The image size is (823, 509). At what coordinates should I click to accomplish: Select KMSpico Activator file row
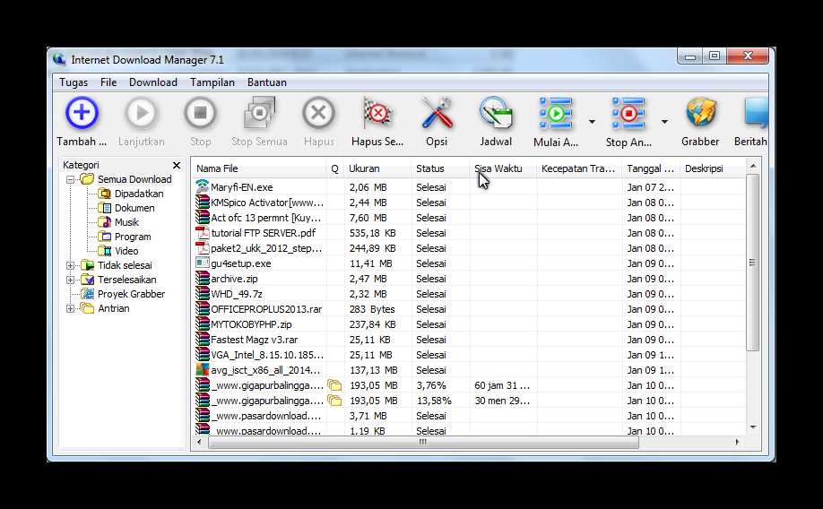click(x=469, y=203)
